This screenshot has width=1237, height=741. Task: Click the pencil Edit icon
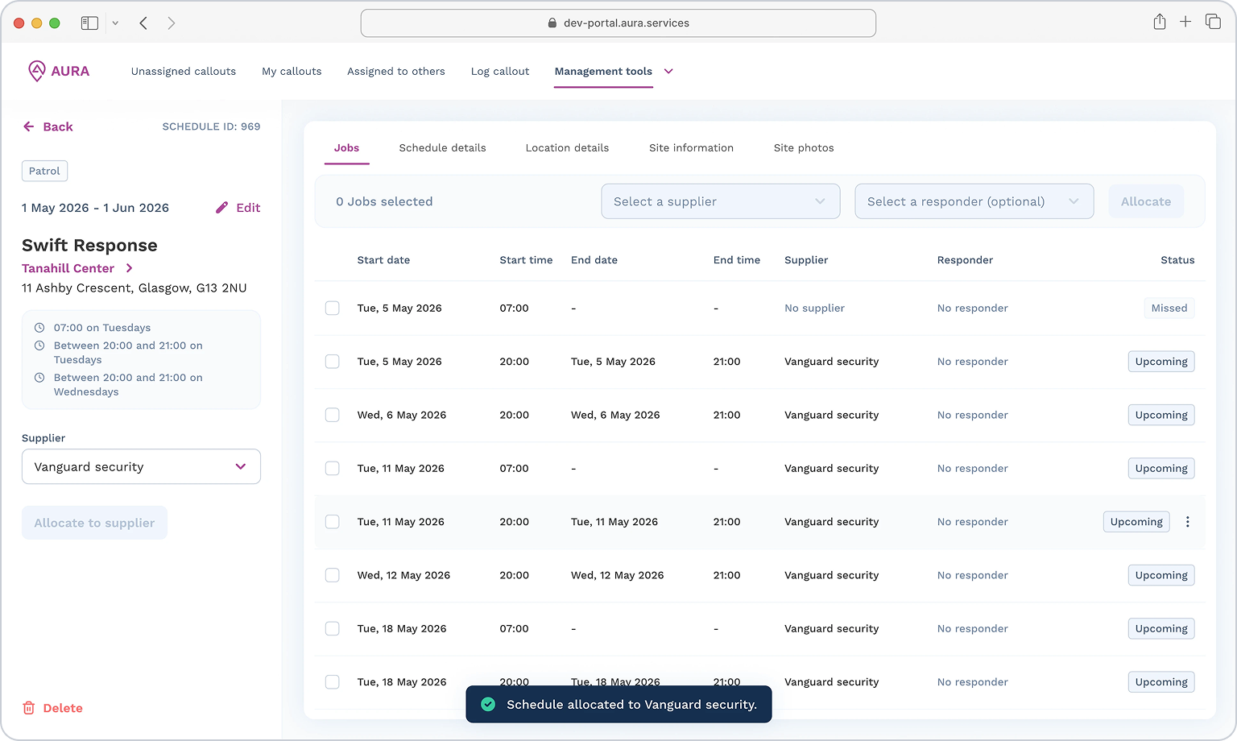[222, 208]
